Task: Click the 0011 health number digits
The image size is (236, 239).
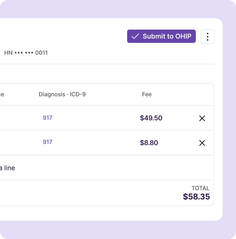Action: [41, 53]
